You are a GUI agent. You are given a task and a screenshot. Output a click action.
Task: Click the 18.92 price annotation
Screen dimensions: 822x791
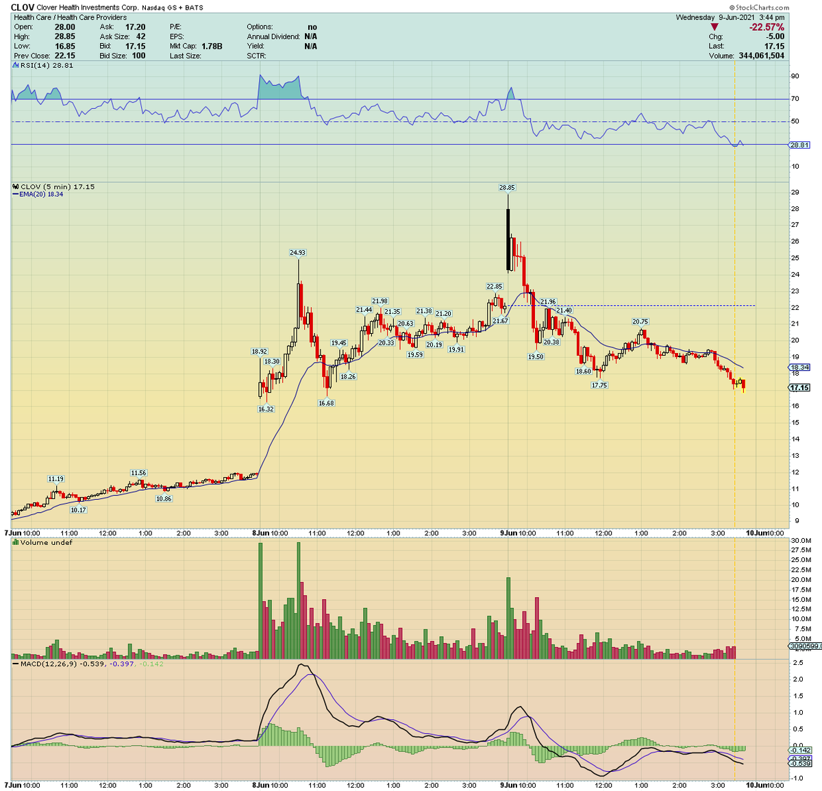pyautogui.click(x=259, y=351)
